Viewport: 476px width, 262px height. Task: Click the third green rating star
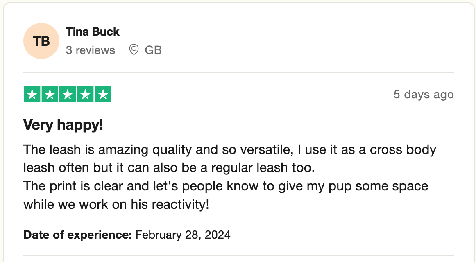pos(68,94)
